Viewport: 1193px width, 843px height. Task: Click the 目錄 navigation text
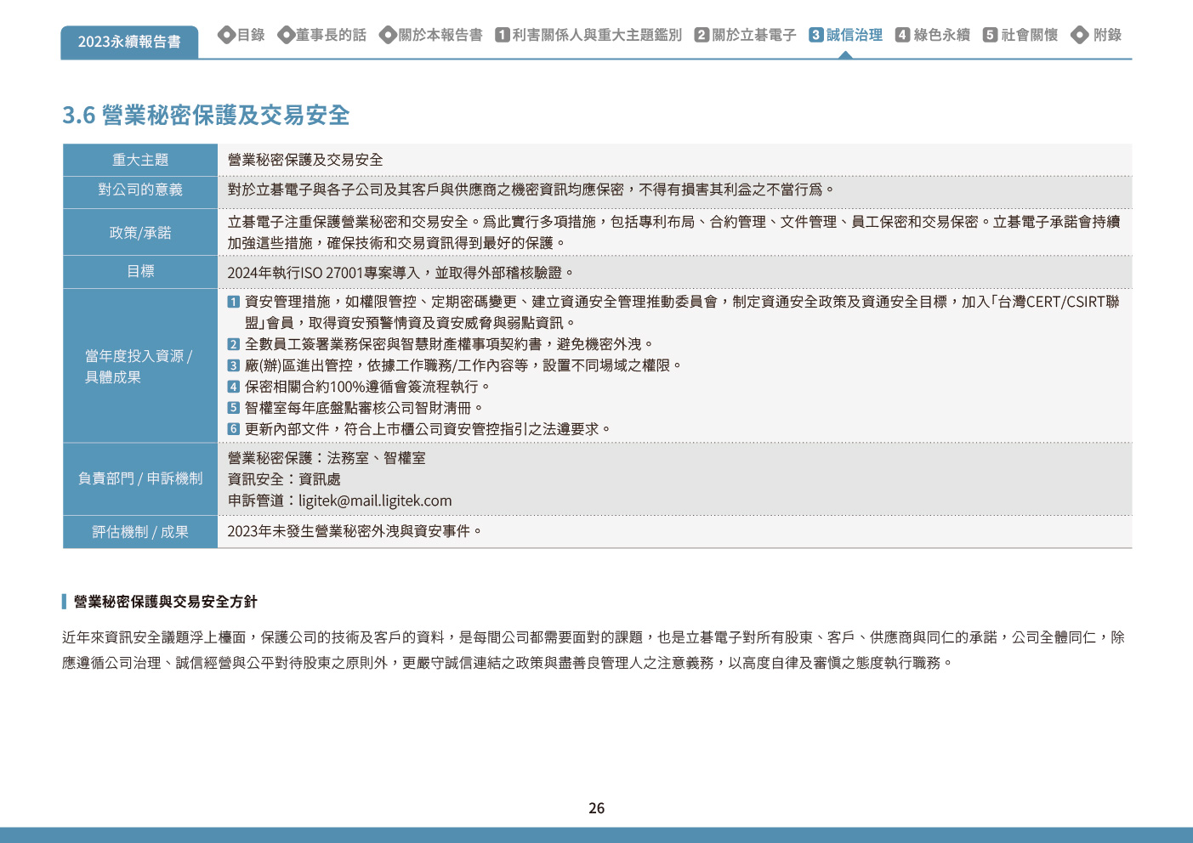tap(251, 35)
